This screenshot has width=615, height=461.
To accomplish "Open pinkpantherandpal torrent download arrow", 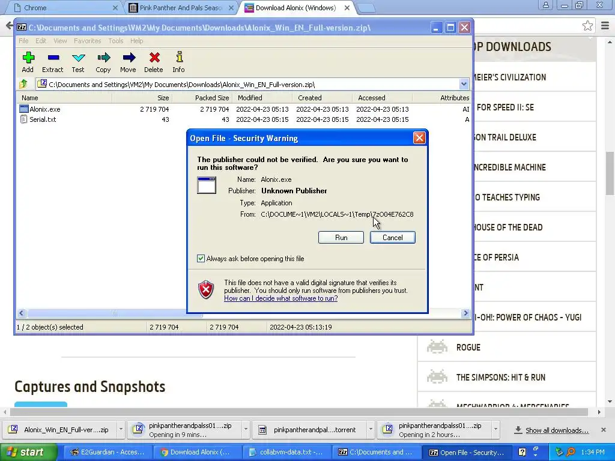I will pos(370,429).
